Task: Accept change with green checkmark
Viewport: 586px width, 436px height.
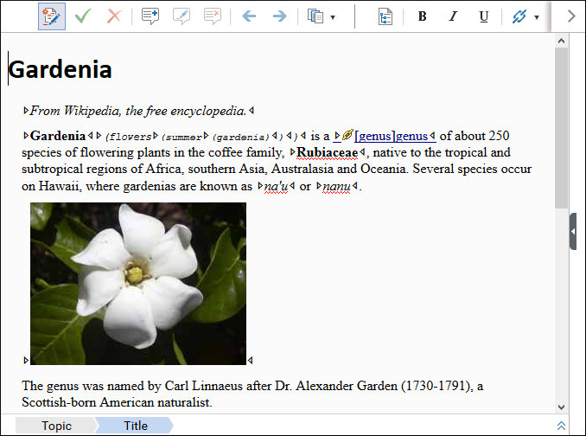Action: 83,16
